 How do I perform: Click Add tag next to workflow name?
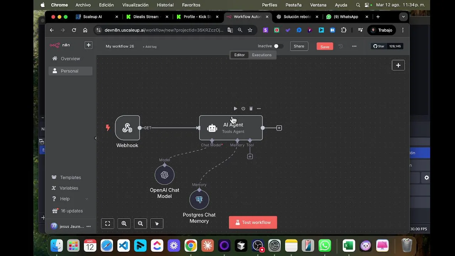click(150, 47)
